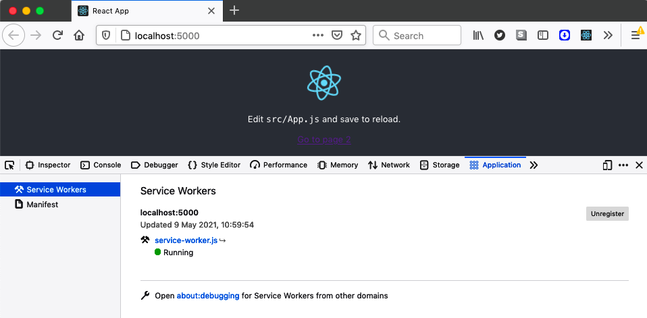Follow the about:debugging link

click(208, 296)
